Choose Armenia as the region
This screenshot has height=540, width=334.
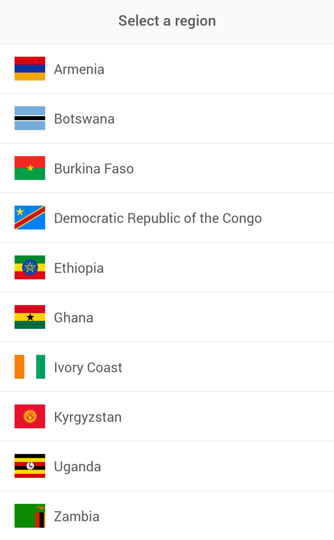click(x=79, y=69)
